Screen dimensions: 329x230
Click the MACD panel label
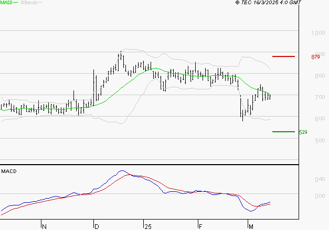(9, 171)
